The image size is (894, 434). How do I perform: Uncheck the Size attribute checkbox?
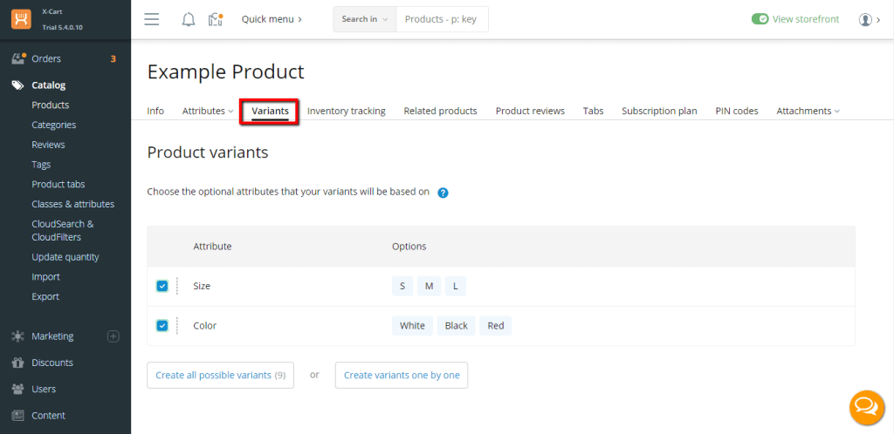click(162, 286)
